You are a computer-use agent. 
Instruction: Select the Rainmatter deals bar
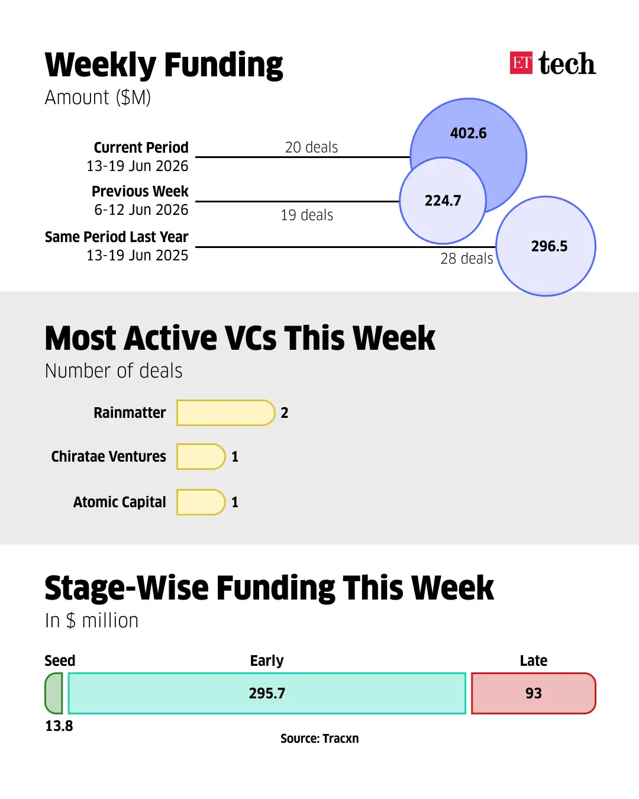tap(226, 413)
